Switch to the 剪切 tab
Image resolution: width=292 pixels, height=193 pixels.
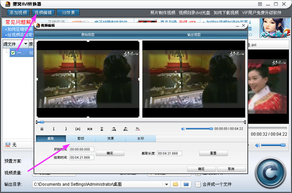(81, 139)
